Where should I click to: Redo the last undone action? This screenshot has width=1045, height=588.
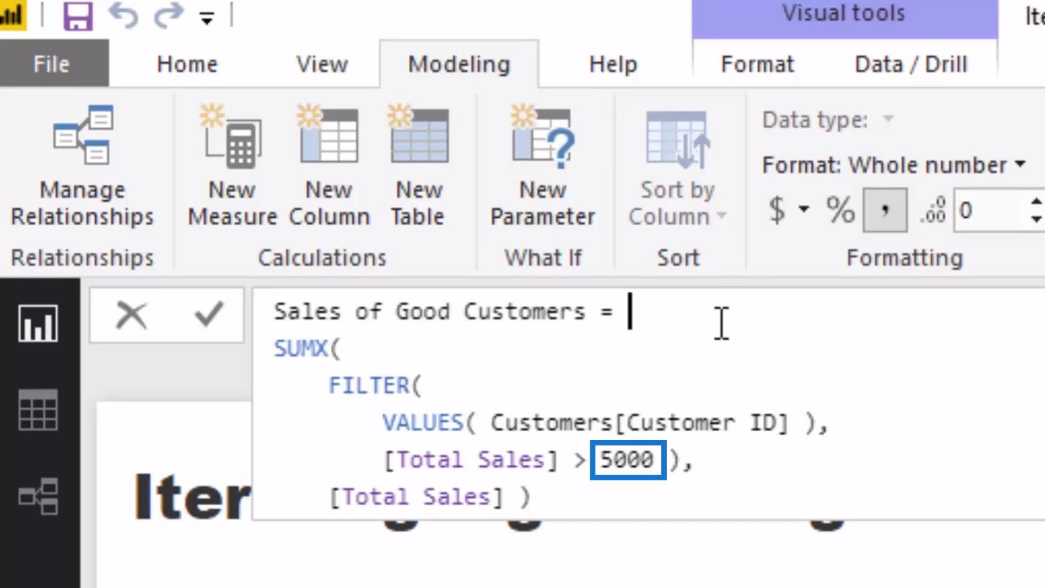point(168,16)
